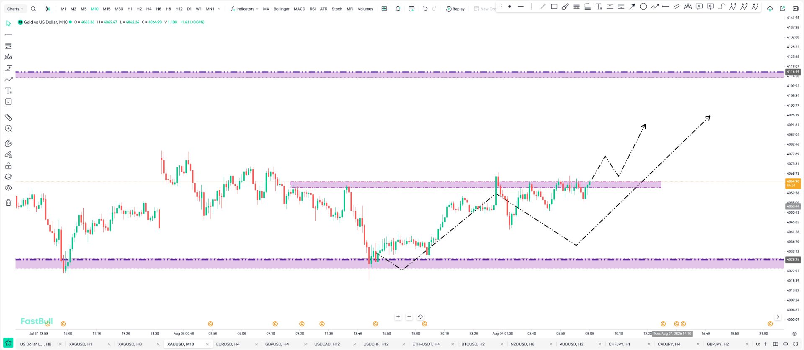This screenshot has width=804, height=350.
Task: Reset the chart view
Action: (420, 317)
